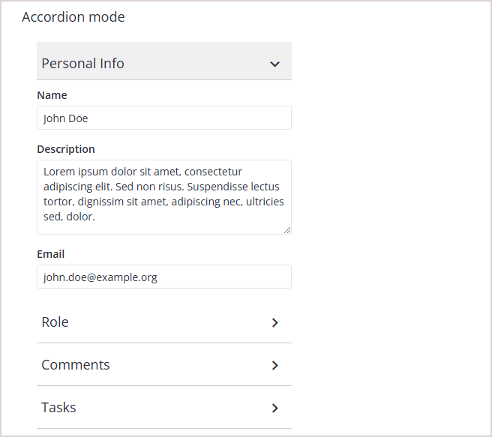Click the Description field label
Screen dimensions: 492x437
tap(66, 149)
